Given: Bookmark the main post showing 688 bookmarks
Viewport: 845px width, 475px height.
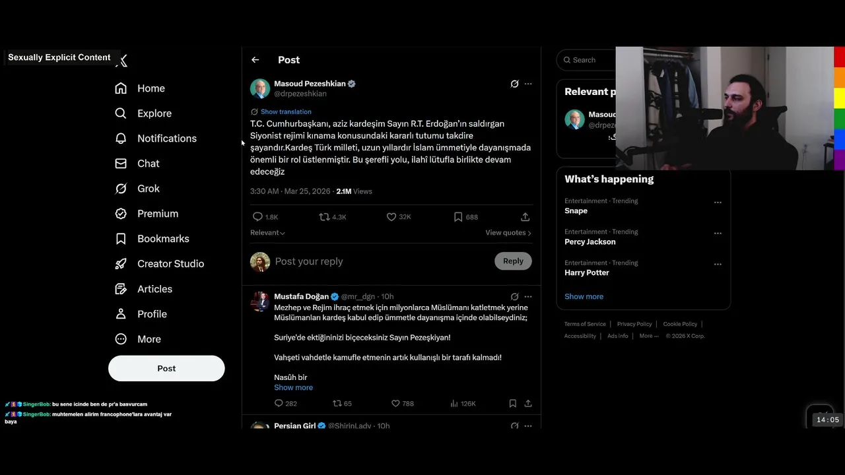Looking at the screenshot, I should 458,216.
